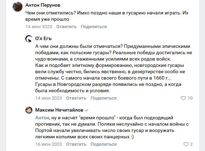Click the verified checkmark beside Максим Нечитайлов

coord(87,111)
